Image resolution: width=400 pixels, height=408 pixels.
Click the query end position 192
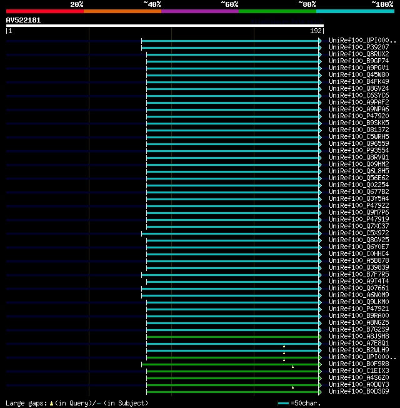coord(316,31)
